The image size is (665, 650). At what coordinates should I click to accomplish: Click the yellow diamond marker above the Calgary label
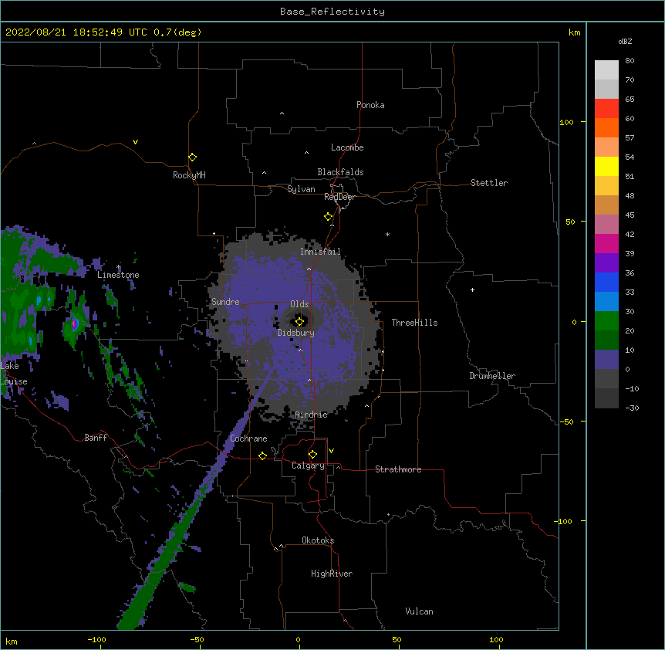point(312,455)
